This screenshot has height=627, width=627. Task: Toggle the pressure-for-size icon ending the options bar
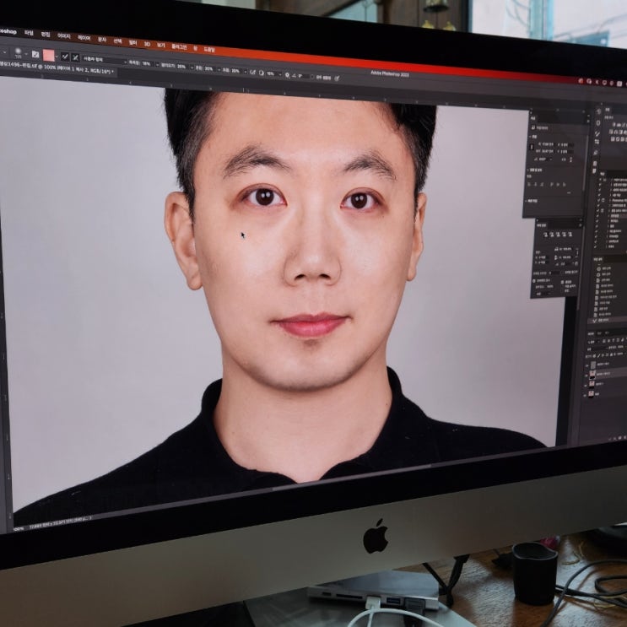[337, 78]
